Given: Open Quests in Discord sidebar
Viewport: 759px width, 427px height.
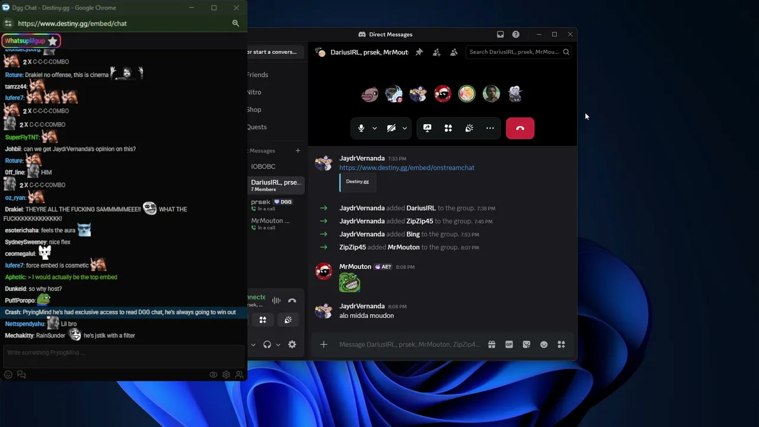Looking at the screenshot, I should (257, 127).
